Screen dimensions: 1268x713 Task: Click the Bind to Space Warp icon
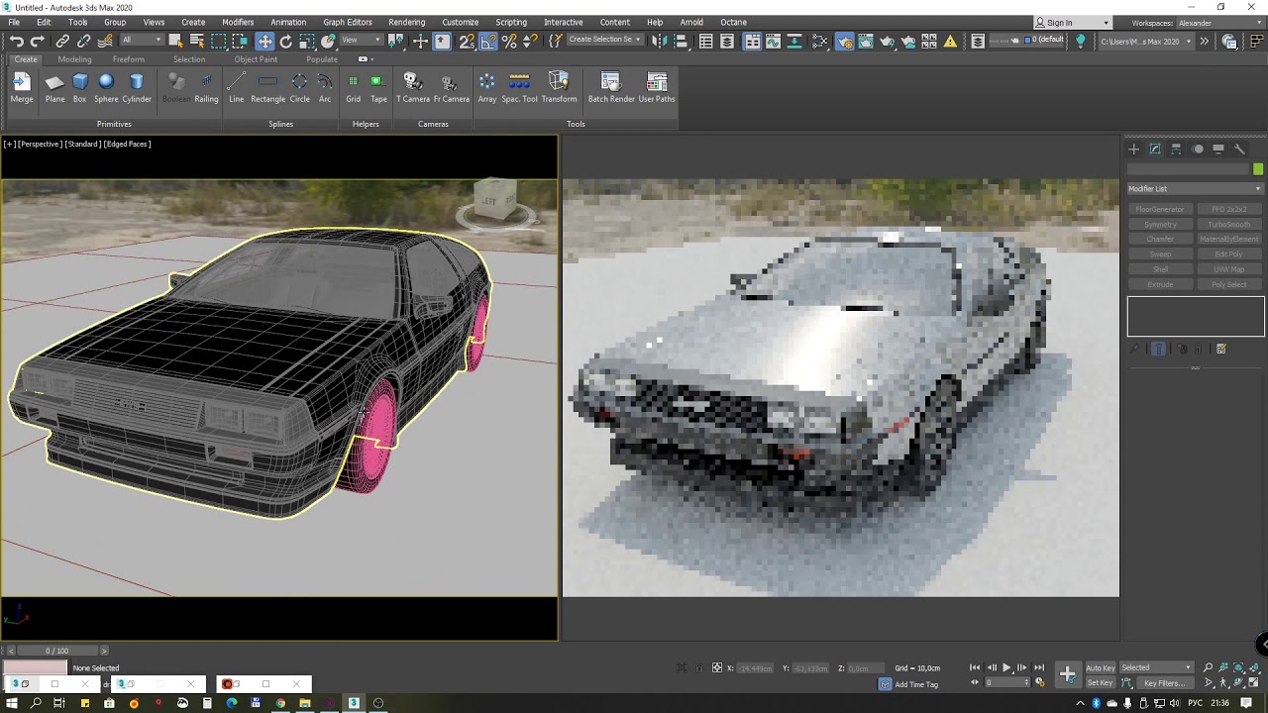coord(105,41)
